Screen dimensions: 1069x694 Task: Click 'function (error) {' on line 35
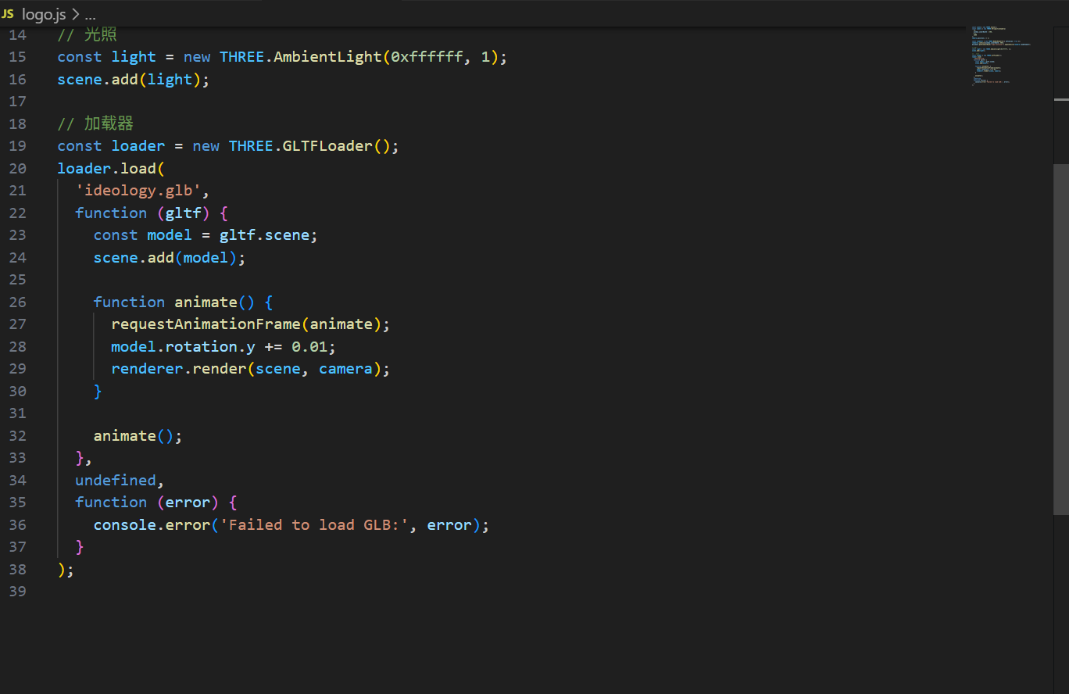pos(156,502)
